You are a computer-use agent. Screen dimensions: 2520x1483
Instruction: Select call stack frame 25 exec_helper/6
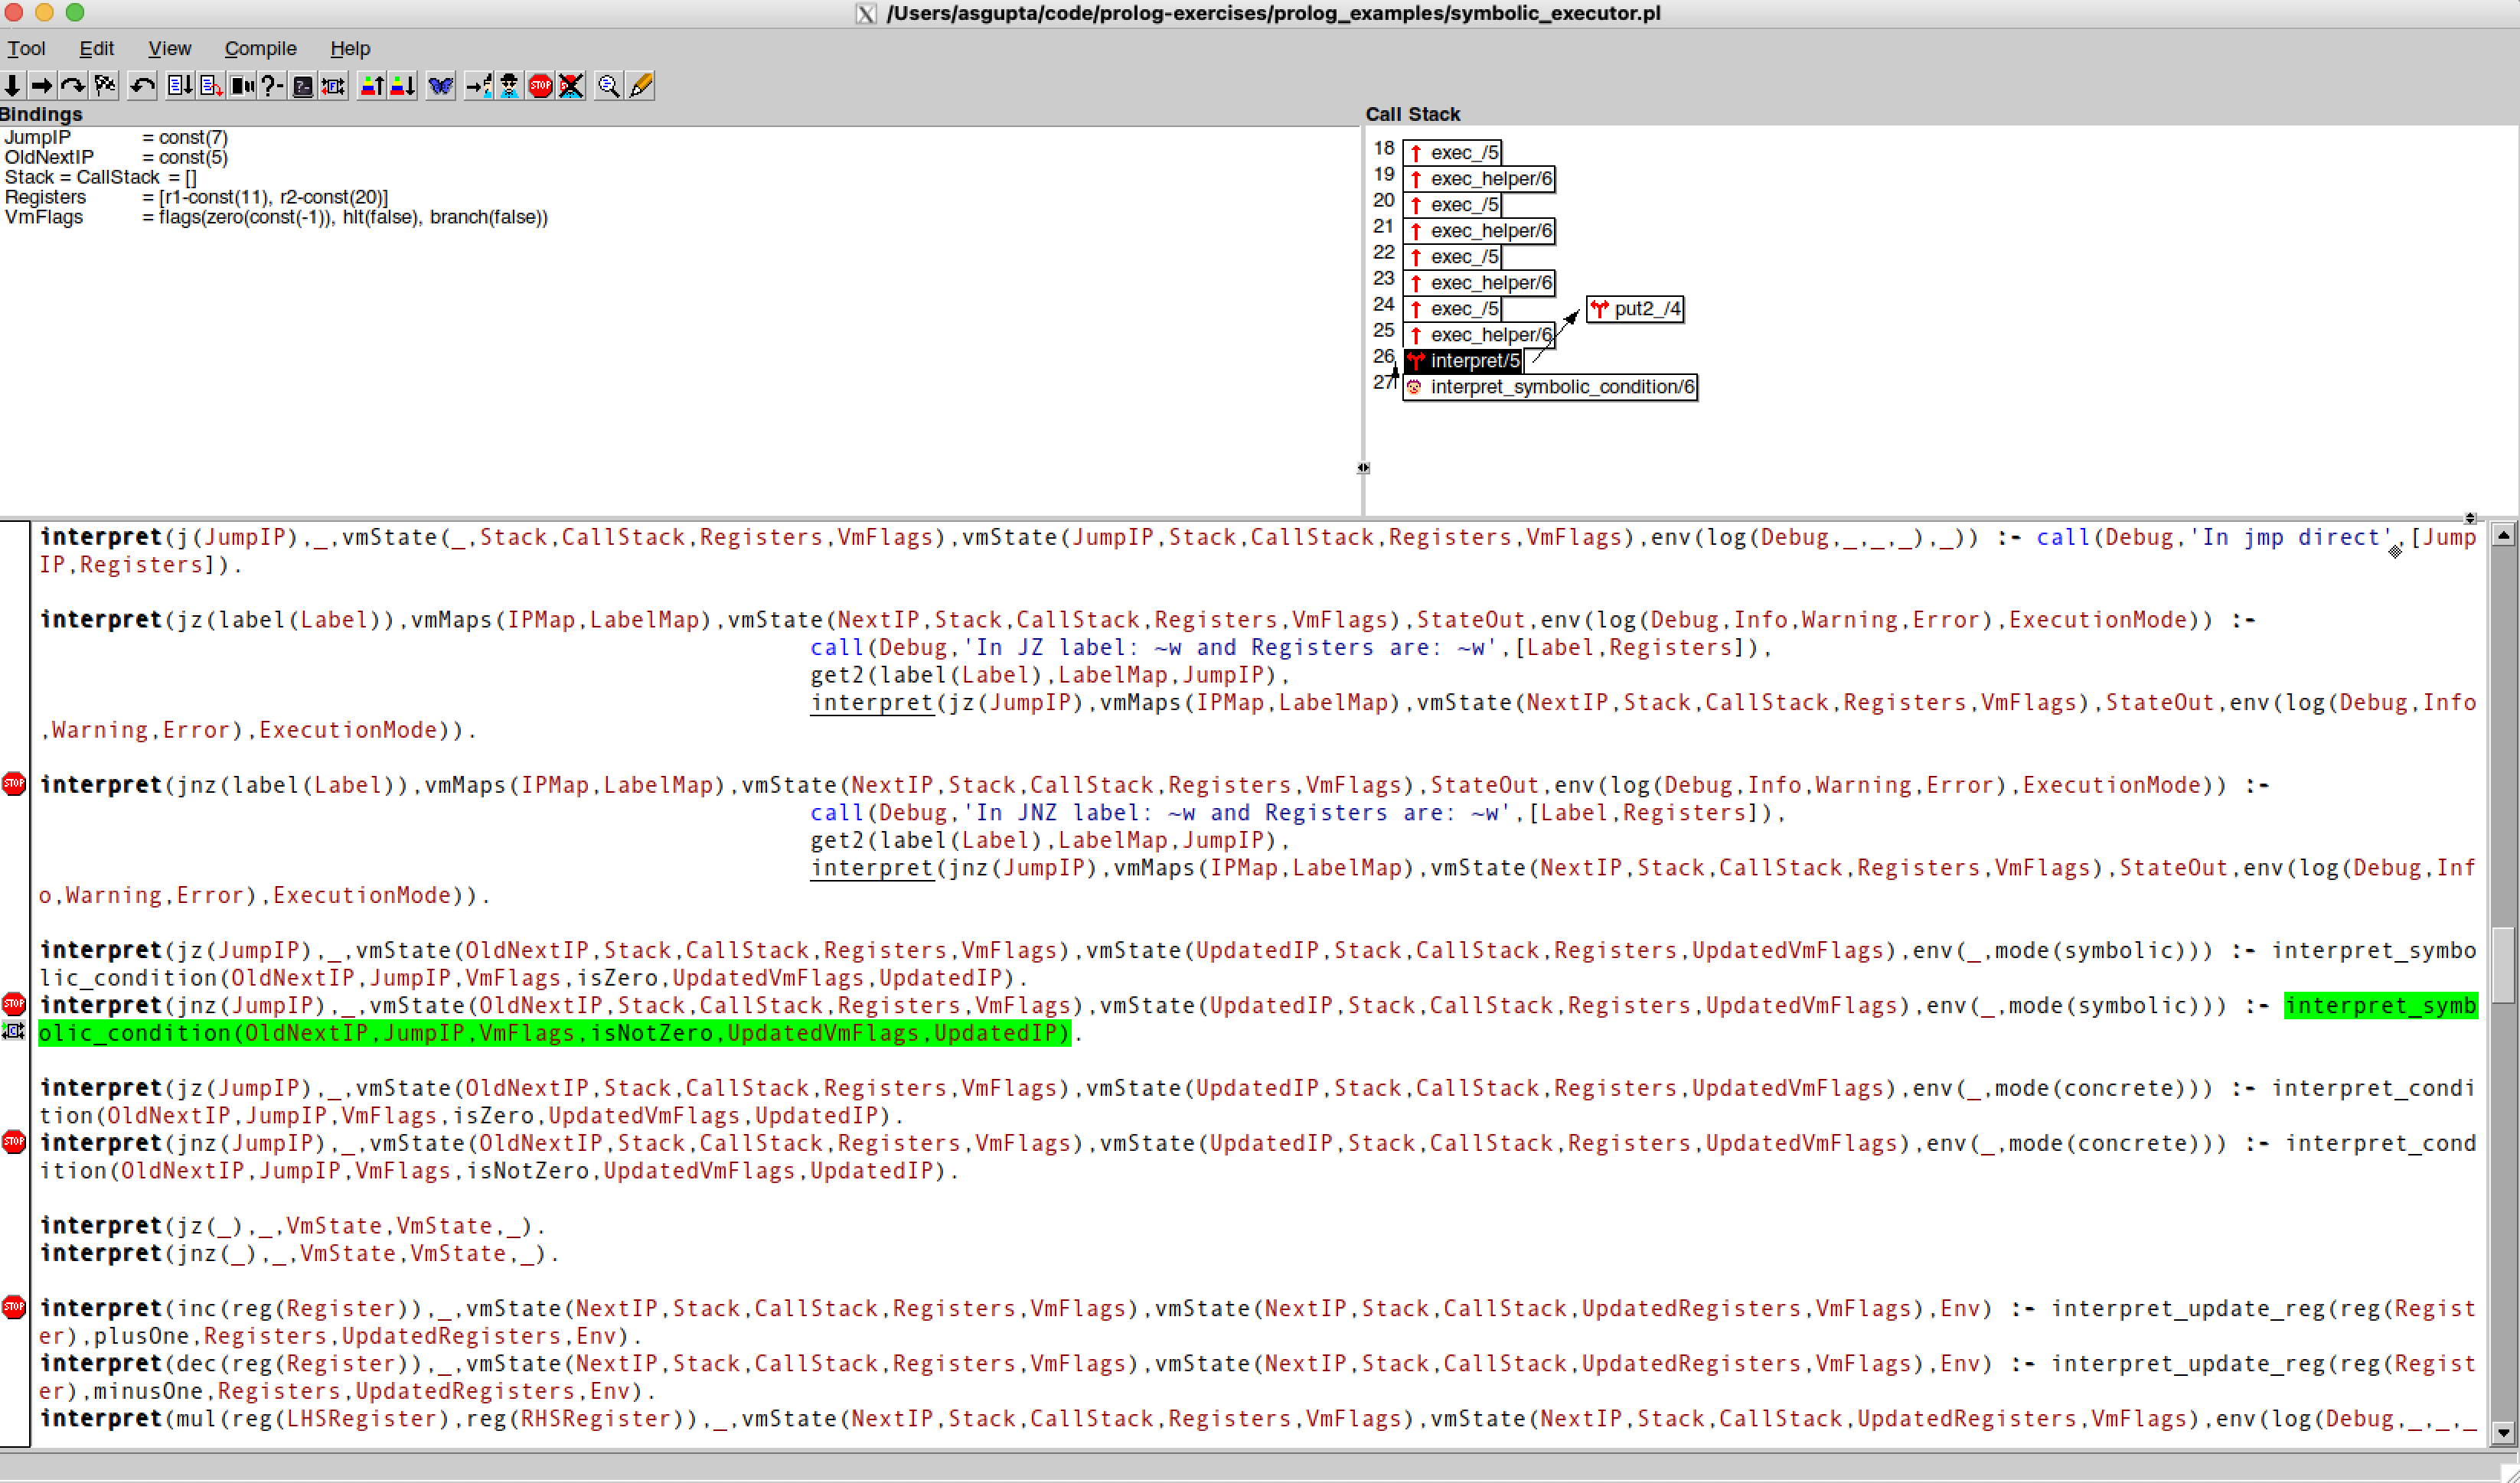pos(1479,334)
